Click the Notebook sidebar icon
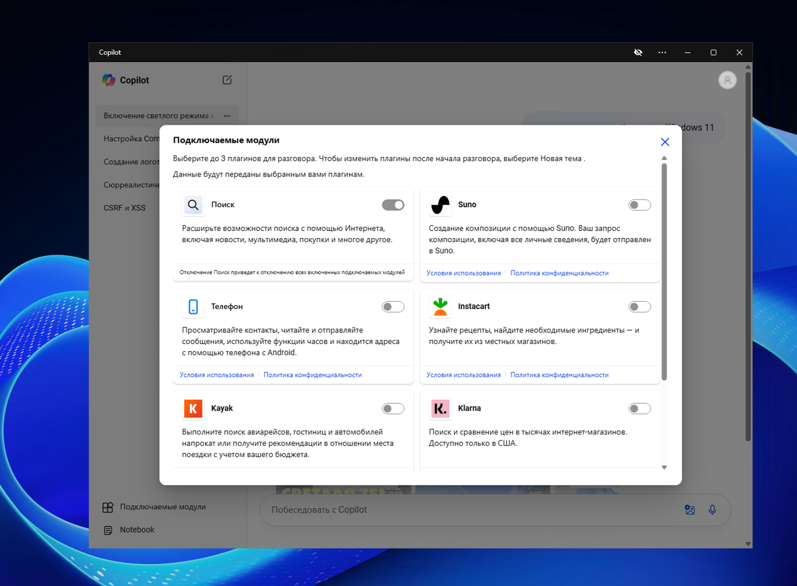The image size is (797, 586). 108,530
